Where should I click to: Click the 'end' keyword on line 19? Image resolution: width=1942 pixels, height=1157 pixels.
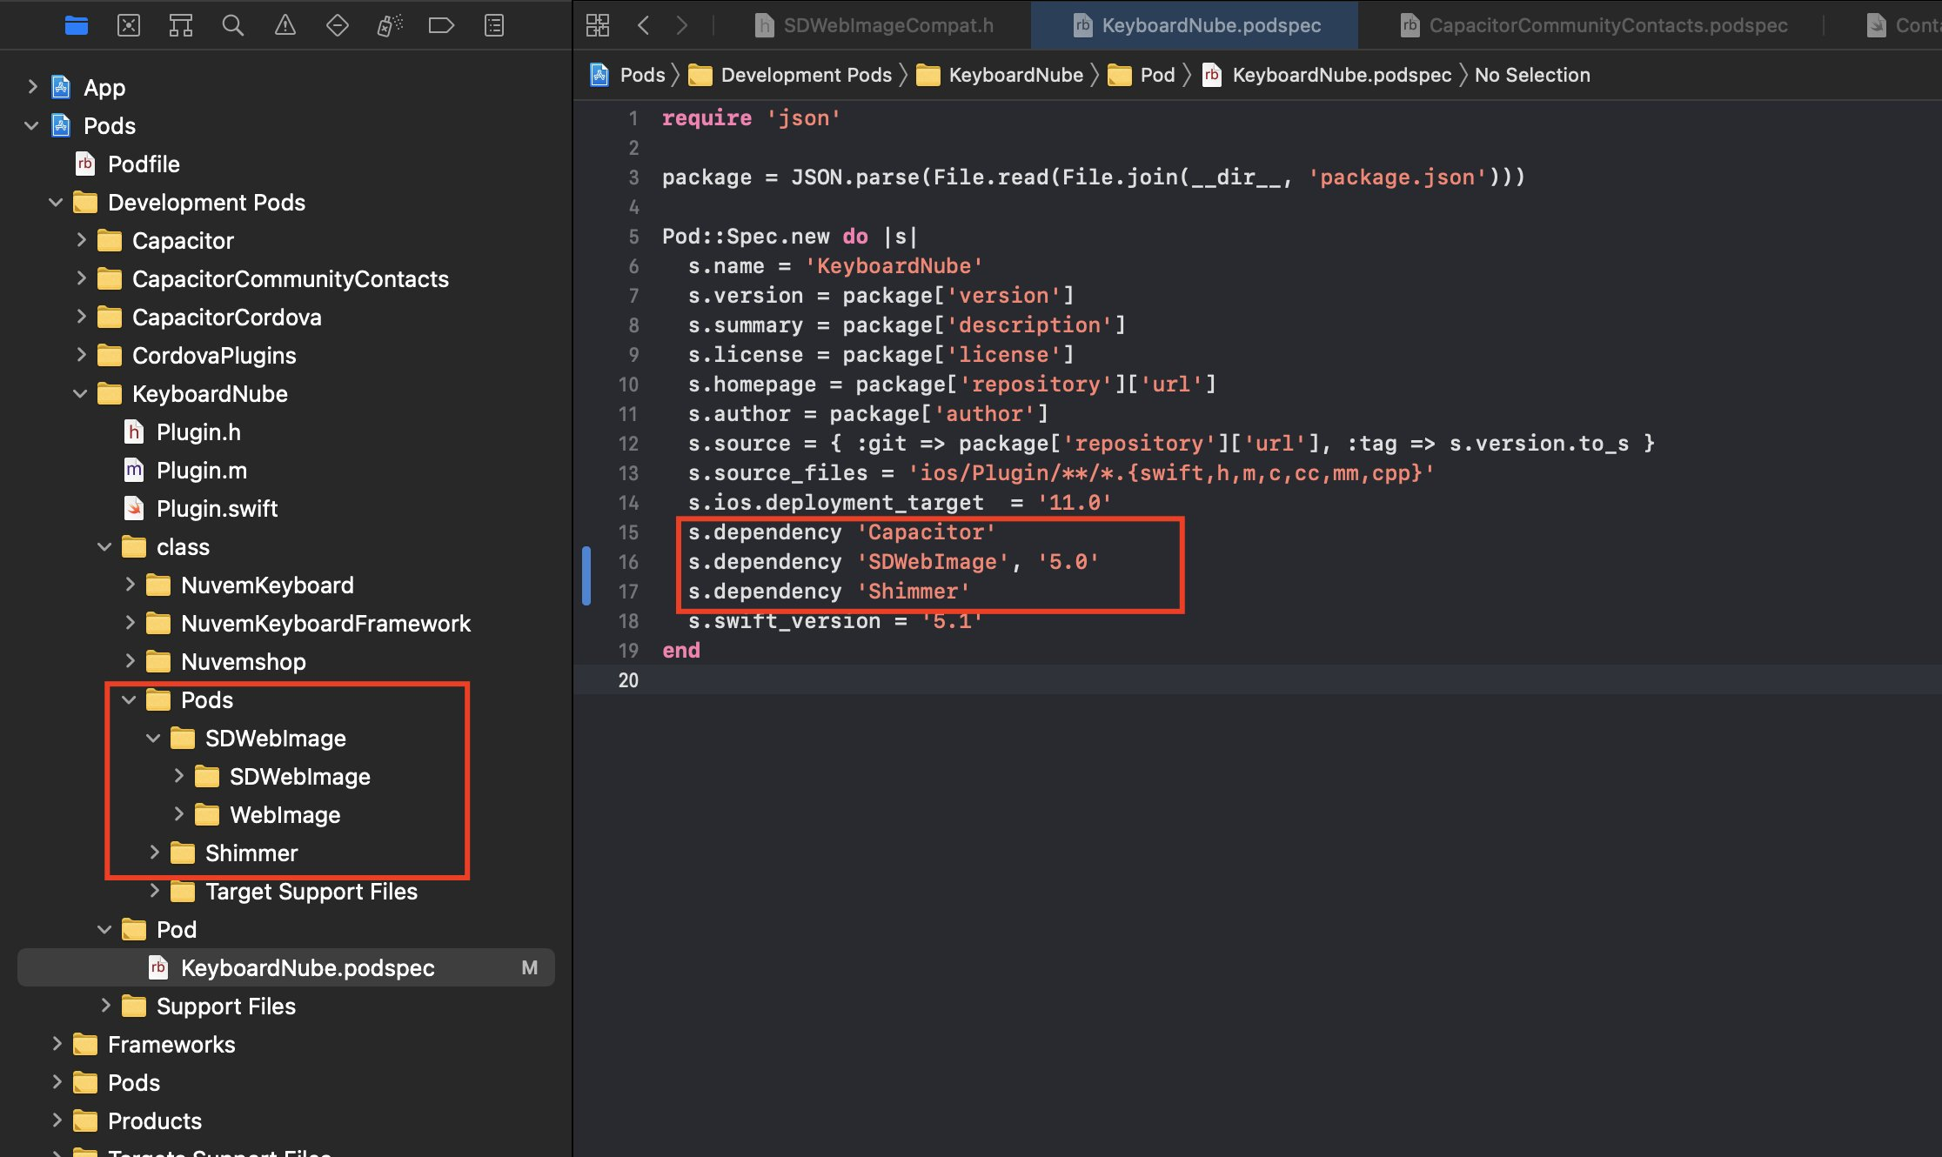(x=681, y=651)
